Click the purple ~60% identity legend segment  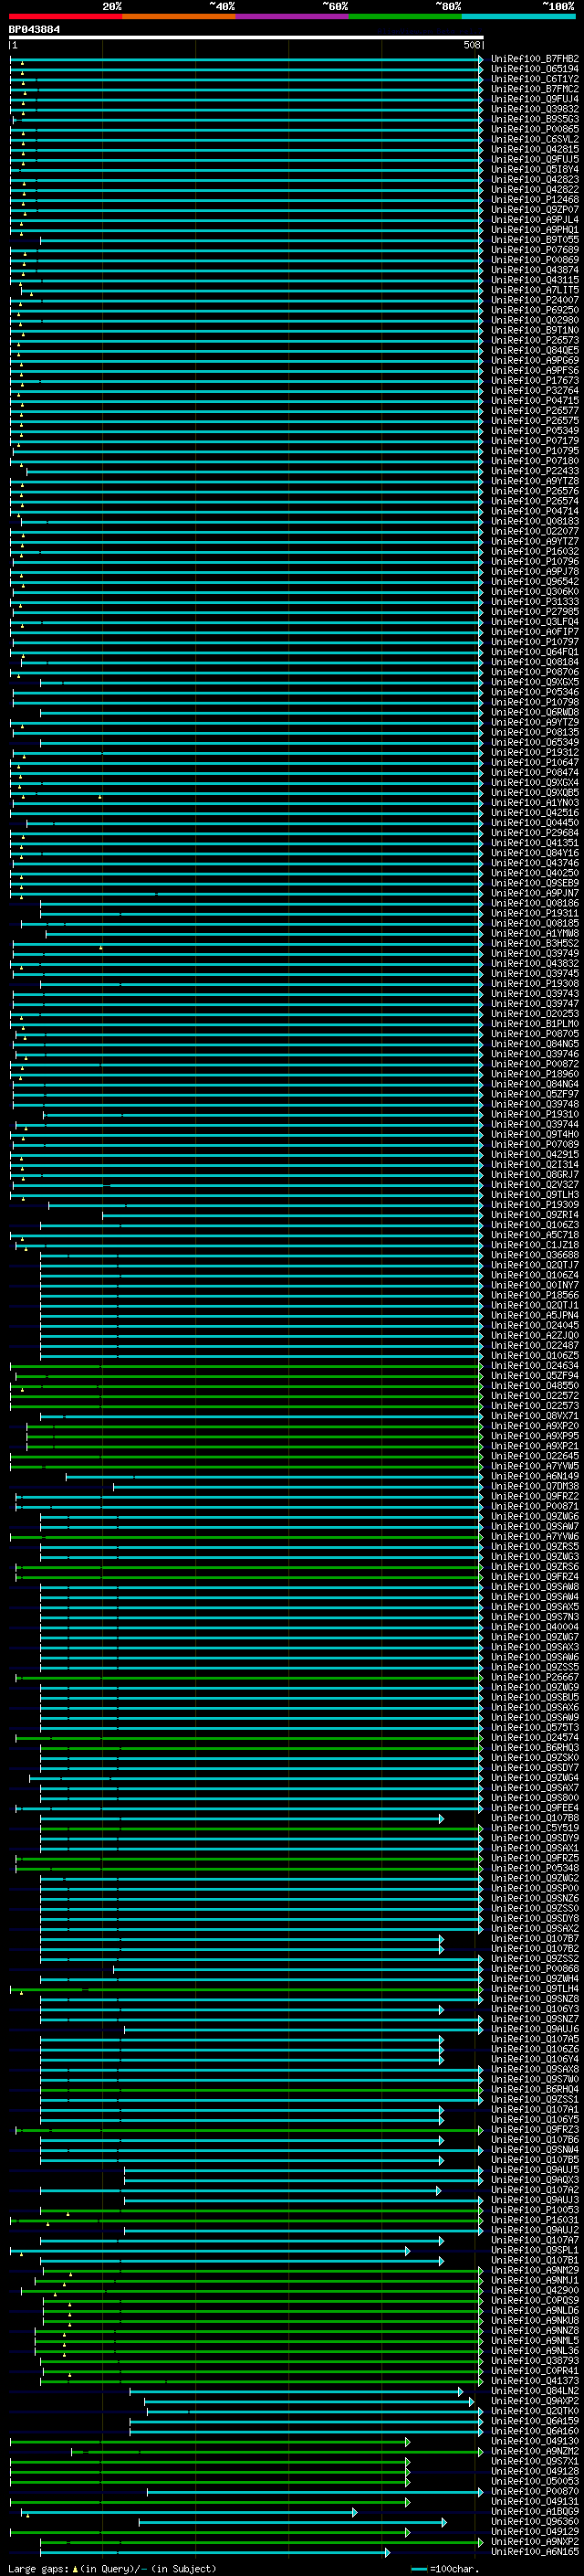point(291,16)
